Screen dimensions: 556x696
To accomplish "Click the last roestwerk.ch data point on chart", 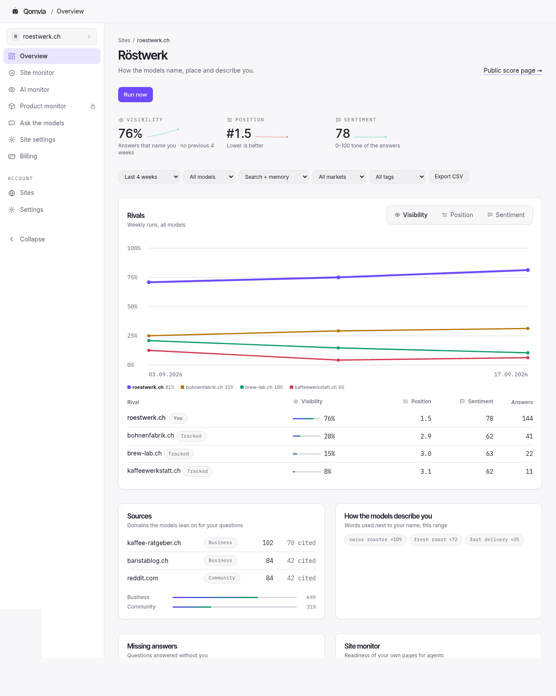I will 528,270.
